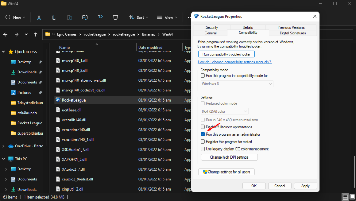
Task: Open the New dropdown menu
Action: tap(15, 17)
